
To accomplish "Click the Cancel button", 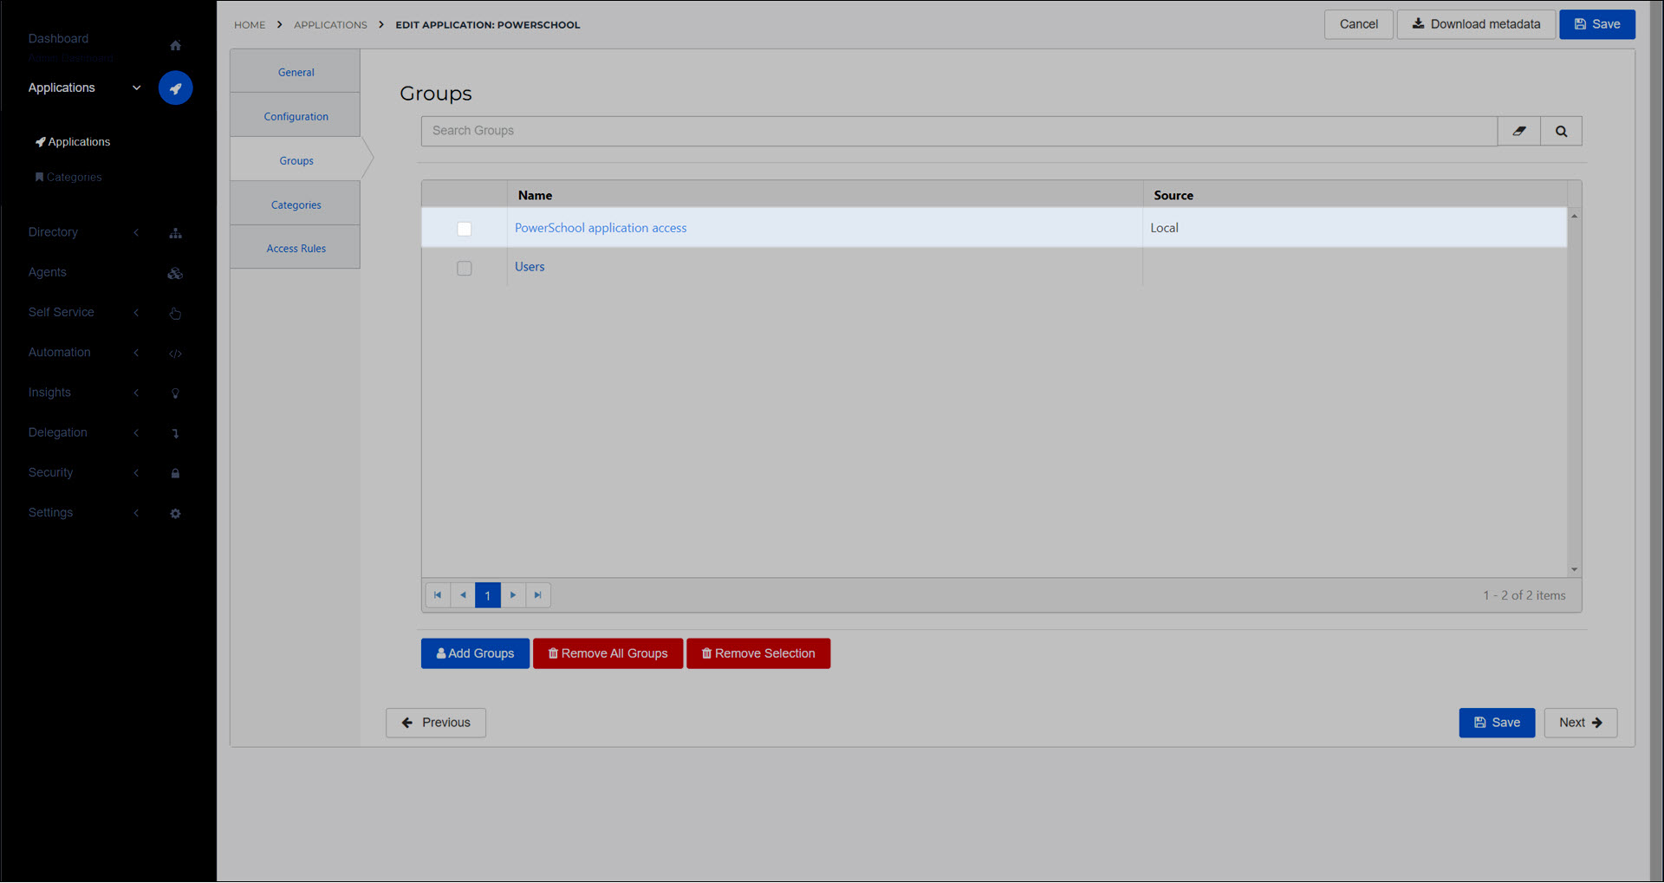I will point(1358,24).
